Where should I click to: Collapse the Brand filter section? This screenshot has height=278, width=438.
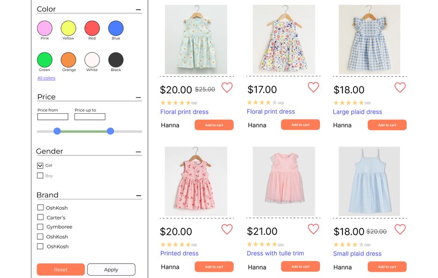(139, 196)
